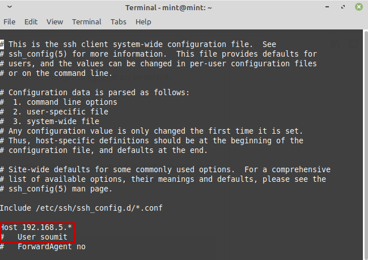Open the Tabs menu
This screenshot has height=260, width=368.
pyautogui.click(x=119, y=22)
